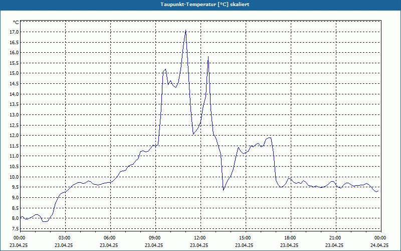Click the '15,5' y-axis value
The image size is (401, 251).
click(x=15, y=63)
